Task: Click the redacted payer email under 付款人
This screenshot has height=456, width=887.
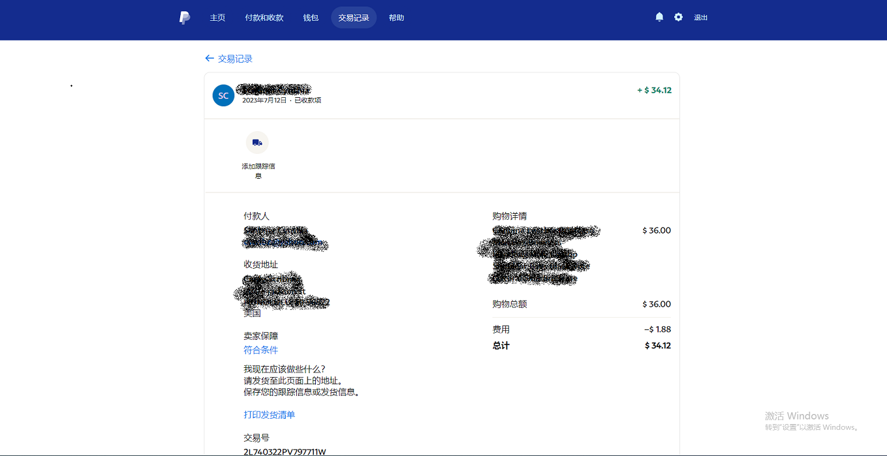Action: pyautogui.click(x=284, y=243)
